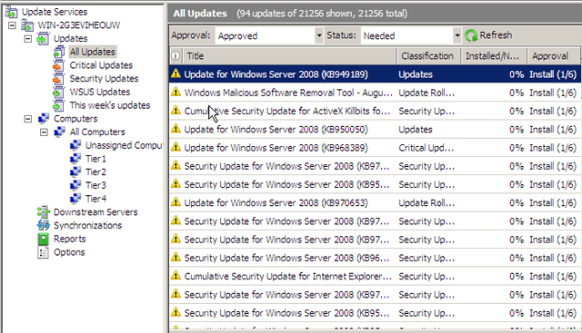
Task: Select the Critical Updates view icon
Action: click(x=58, y=65)
